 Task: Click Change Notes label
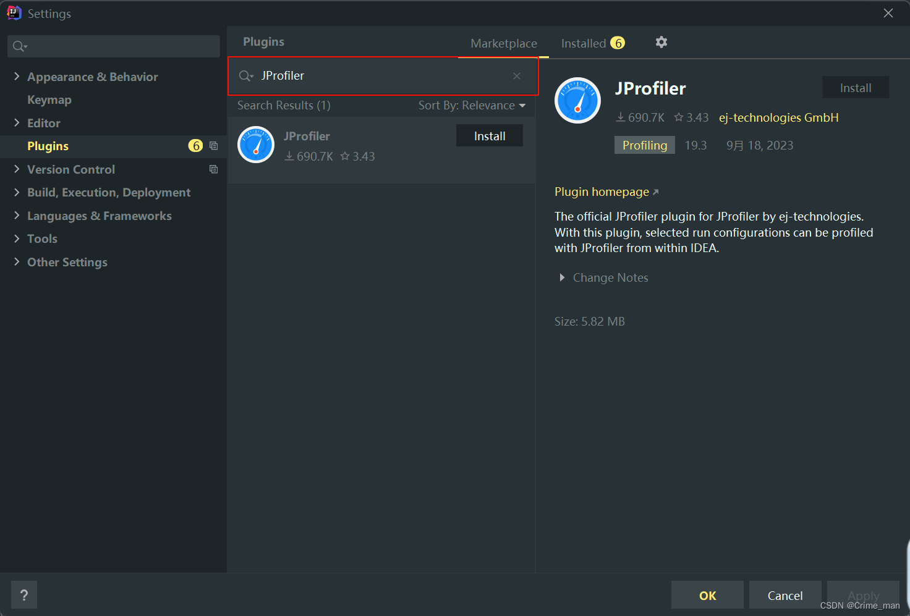point(611,277)
